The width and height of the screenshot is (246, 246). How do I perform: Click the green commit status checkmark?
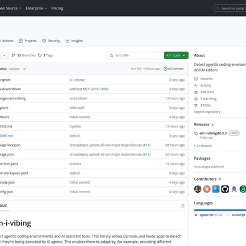click(x=25, y=69)
